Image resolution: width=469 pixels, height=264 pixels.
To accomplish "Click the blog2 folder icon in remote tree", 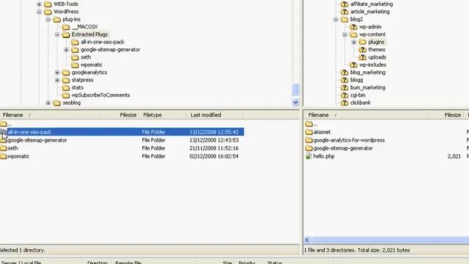I will pos(344,20).
